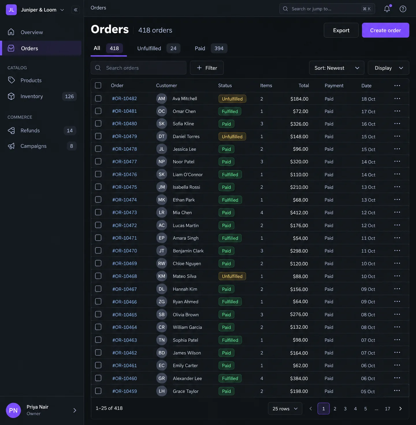Open the help question-mark icon

403,9
